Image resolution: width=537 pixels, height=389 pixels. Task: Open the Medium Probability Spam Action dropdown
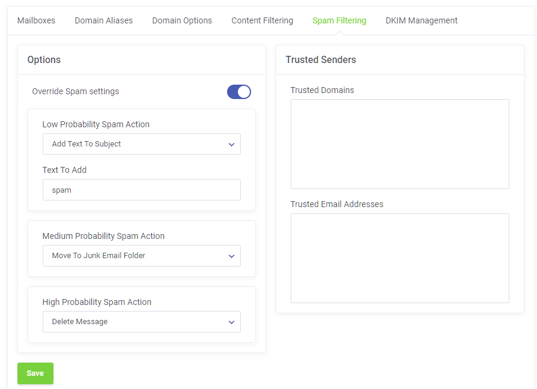(141, 256)
